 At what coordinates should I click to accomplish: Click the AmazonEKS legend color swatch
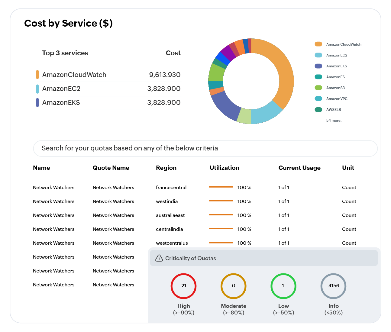tap(318, 66)
